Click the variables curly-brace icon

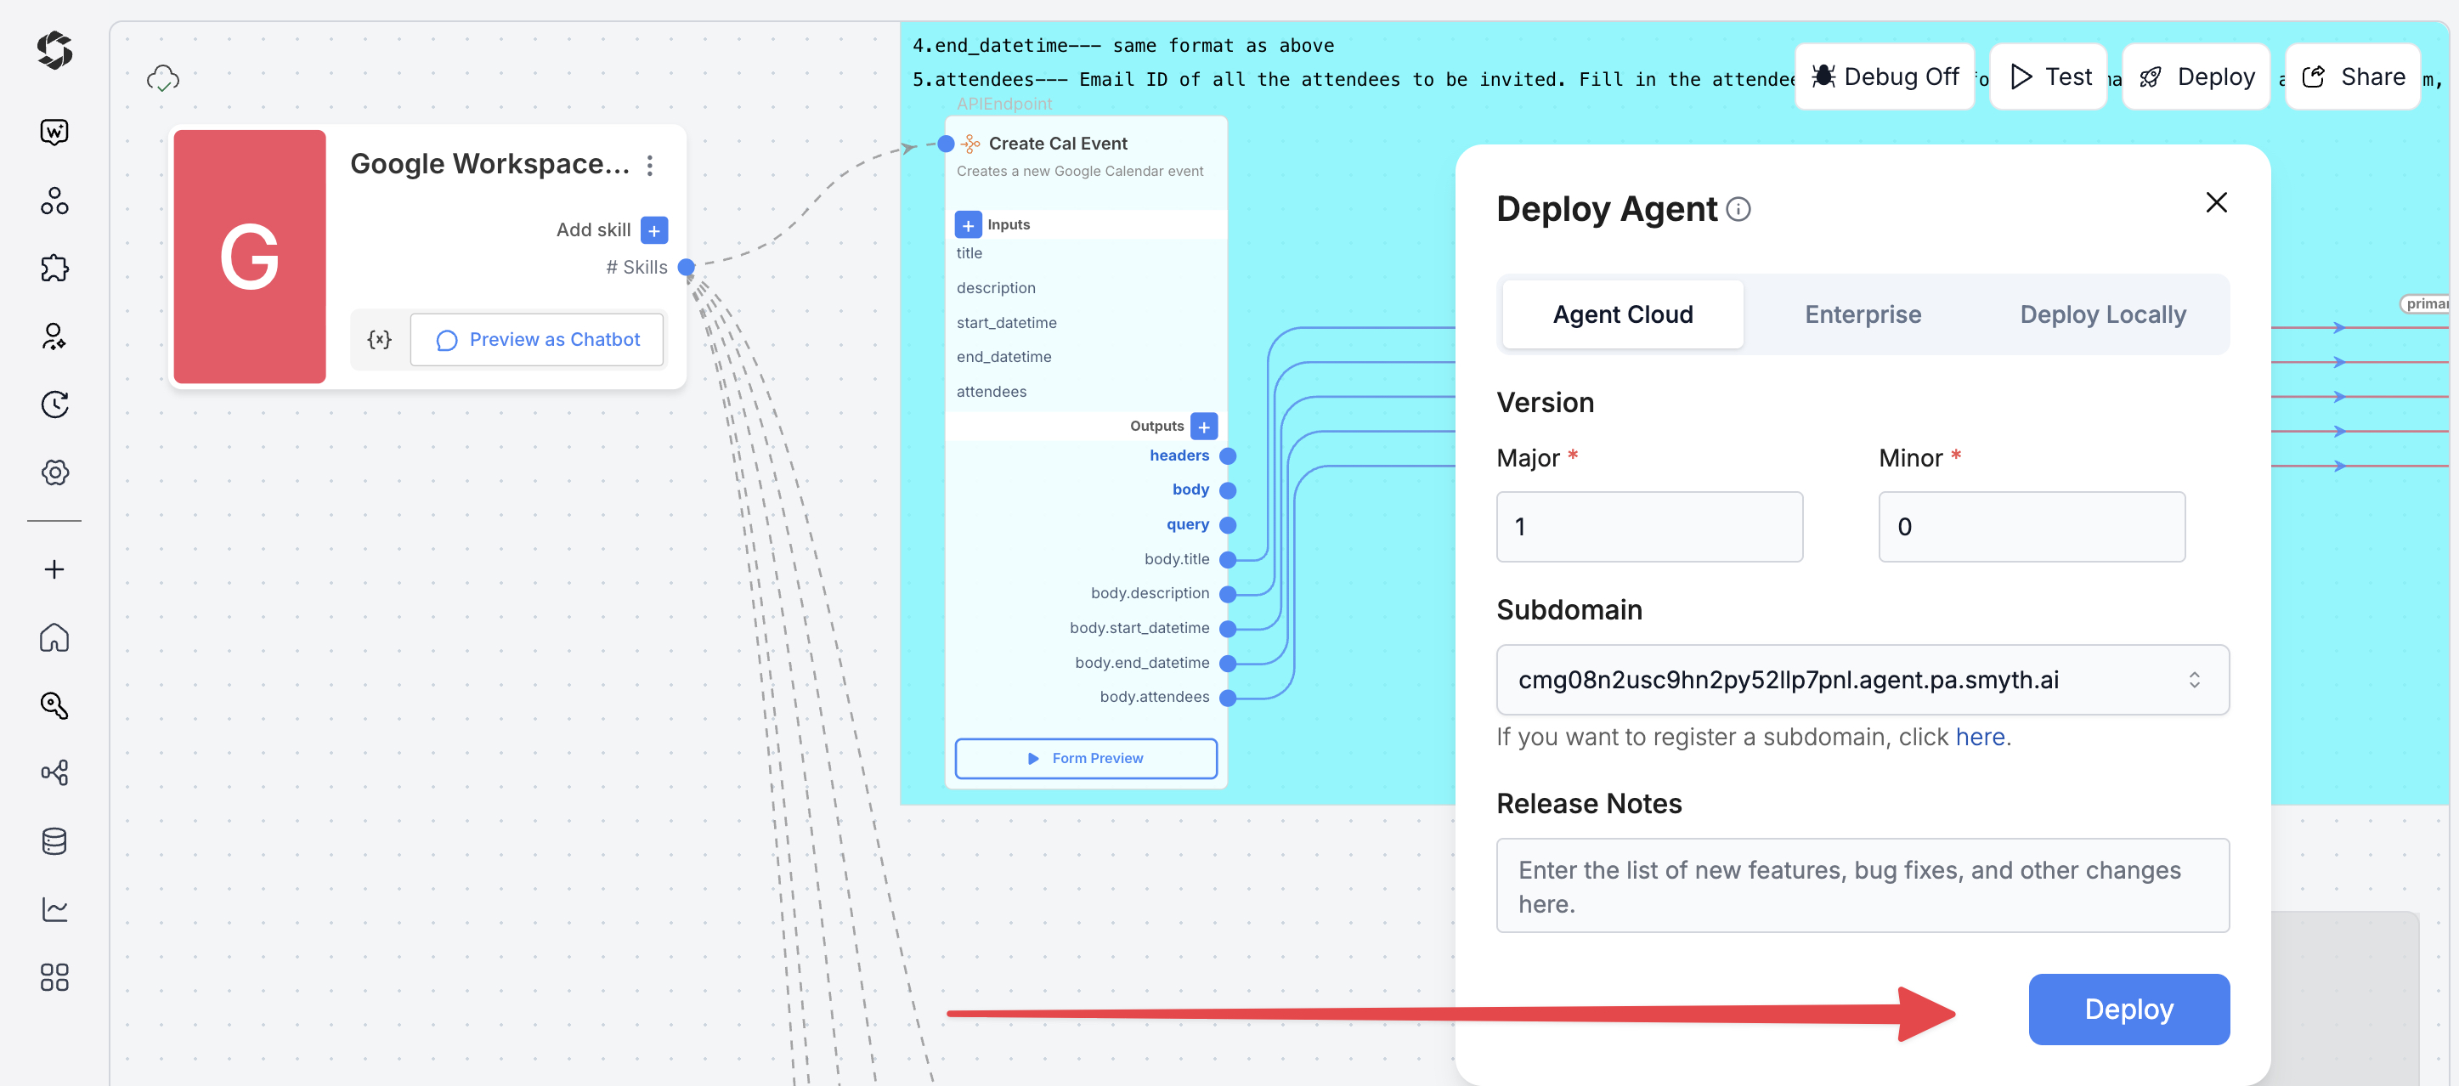coord(379,340)
